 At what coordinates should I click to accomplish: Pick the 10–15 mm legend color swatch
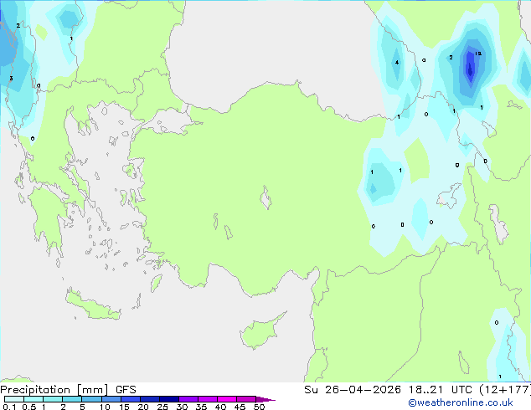pyautogui.click(x=111, y=399)
